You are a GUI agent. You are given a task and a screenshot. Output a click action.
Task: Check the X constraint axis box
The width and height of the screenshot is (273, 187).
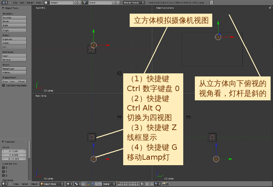tap(3, 168)
